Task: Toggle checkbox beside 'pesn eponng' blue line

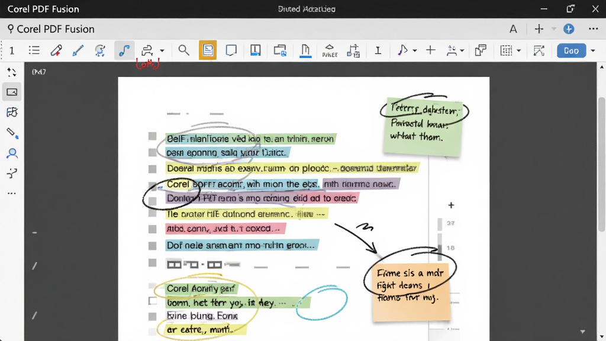Action: (x=152, y=153)
